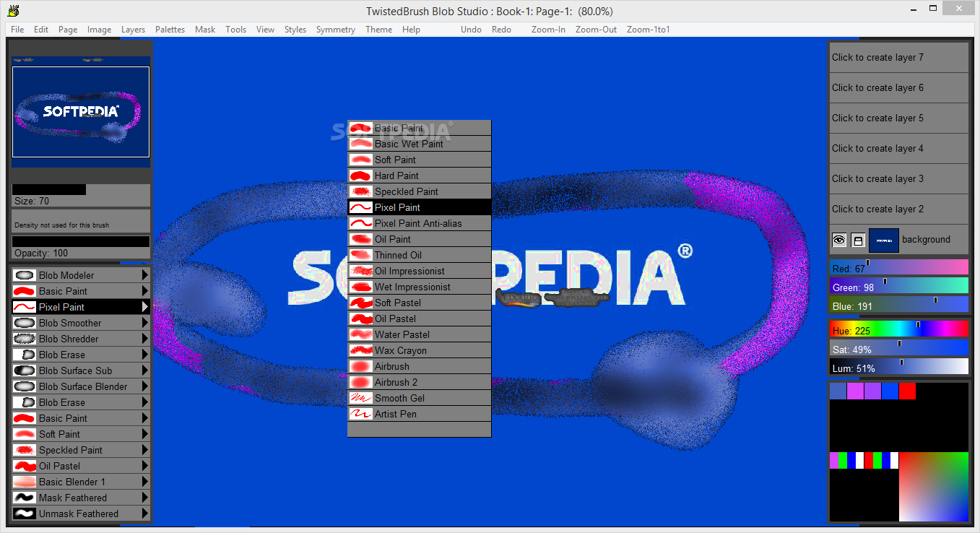Choose the Blob Smoother tool icon
Viewport: 980px width, 533px height.
click(x=25, y=323)
